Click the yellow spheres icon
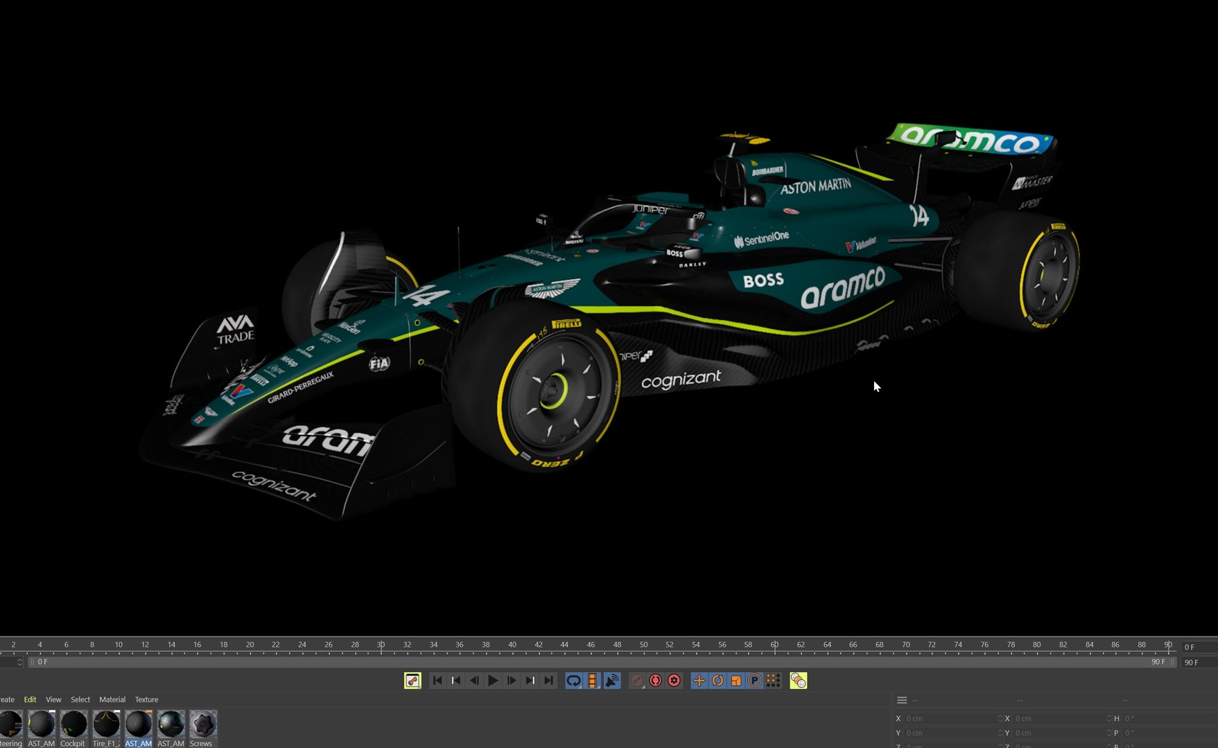 [x=798, y=681]
